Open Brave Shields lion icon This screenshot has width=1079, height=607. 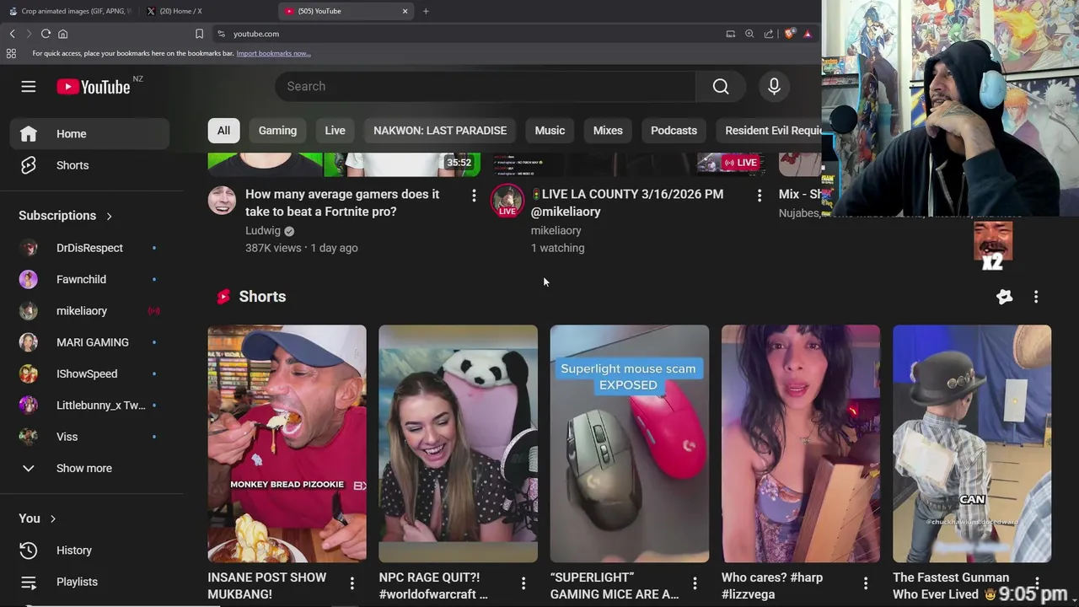pos(789,34)
